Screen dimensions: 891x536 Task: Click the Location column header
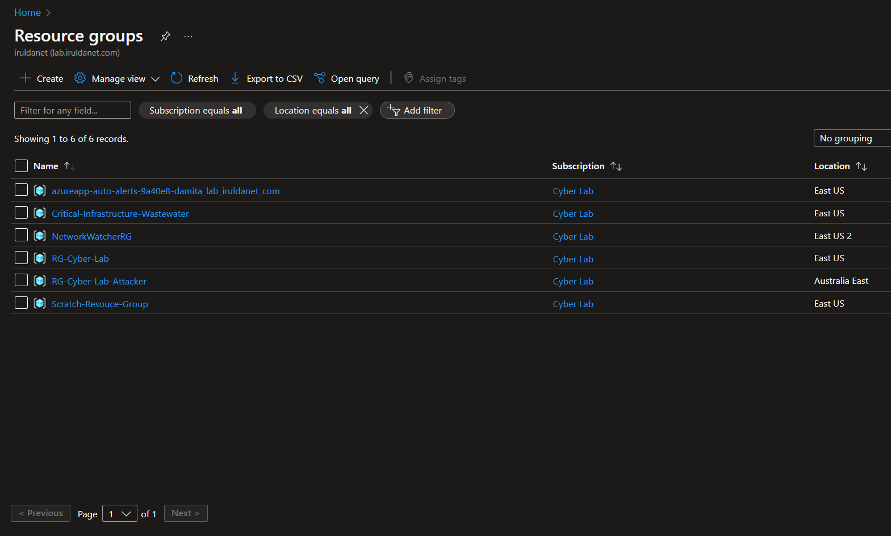832,166
